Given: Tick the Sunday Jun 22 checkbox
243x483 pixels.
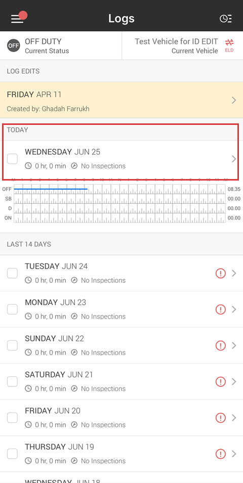Looking at the screenshot, I should (x=12, y=345).
